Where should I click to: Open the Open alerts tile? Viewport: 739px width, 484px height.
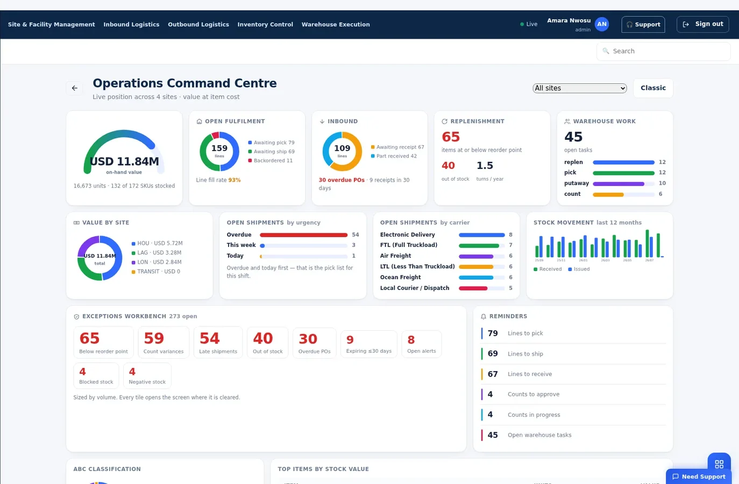422,344
